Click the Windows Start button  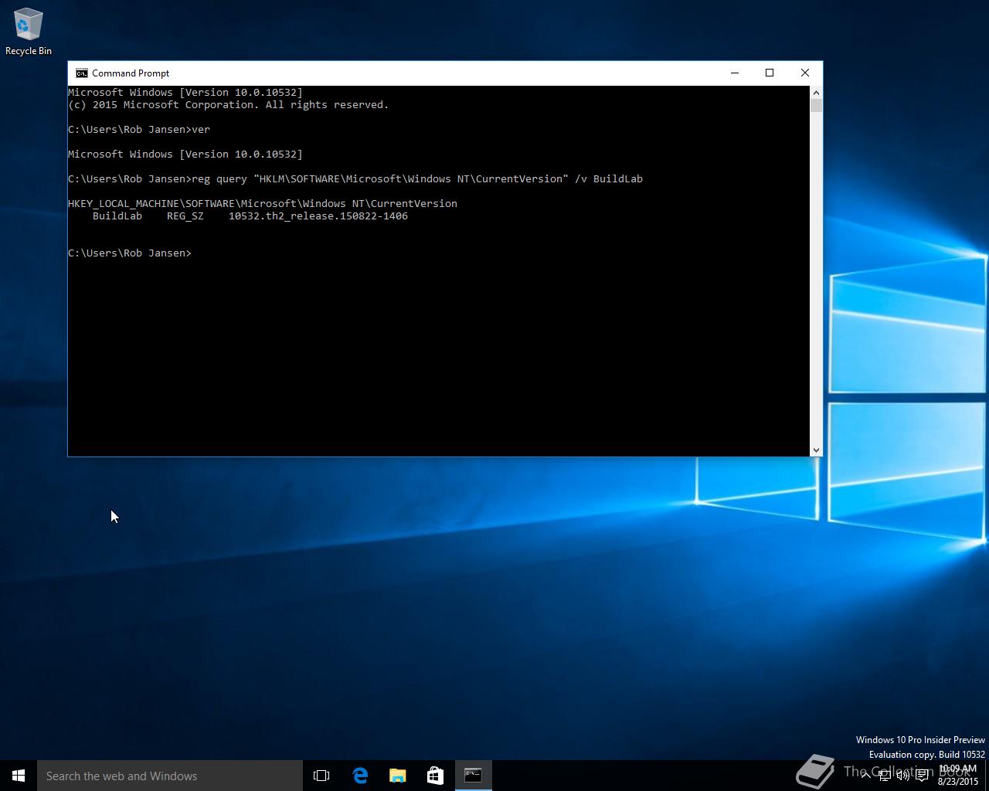coord(19,776)
